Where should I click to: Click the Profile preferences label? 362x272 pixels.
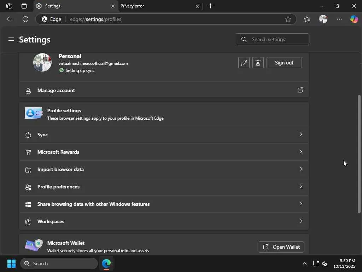[58, 187]
